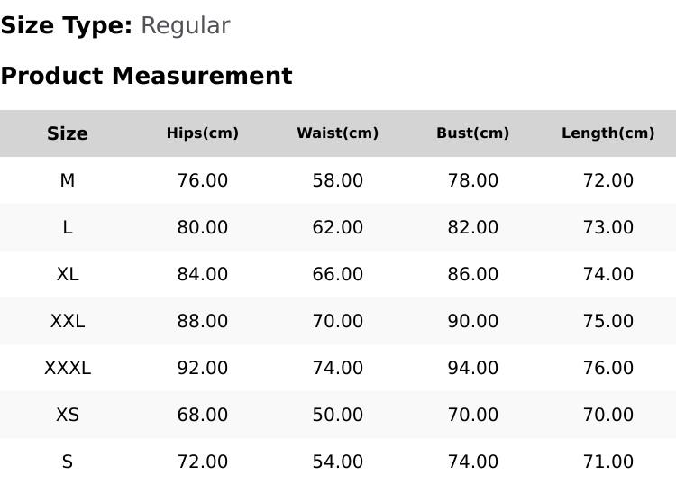Select the XXL size row label
The image size is (676, 485).
(68, 321)
